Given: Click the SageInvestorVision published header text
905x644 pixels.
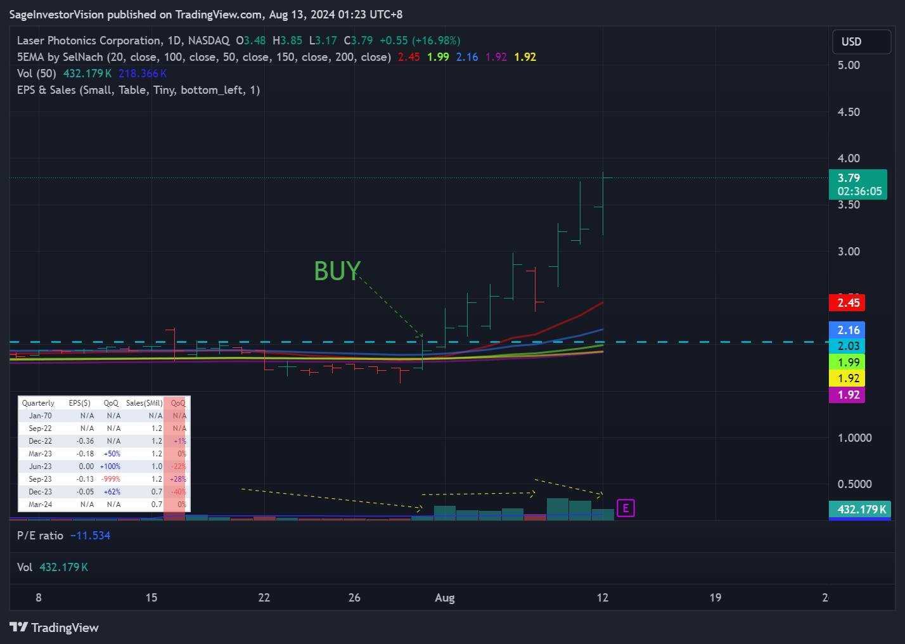Looking at the screenshot, I should [x=205, y=15].
